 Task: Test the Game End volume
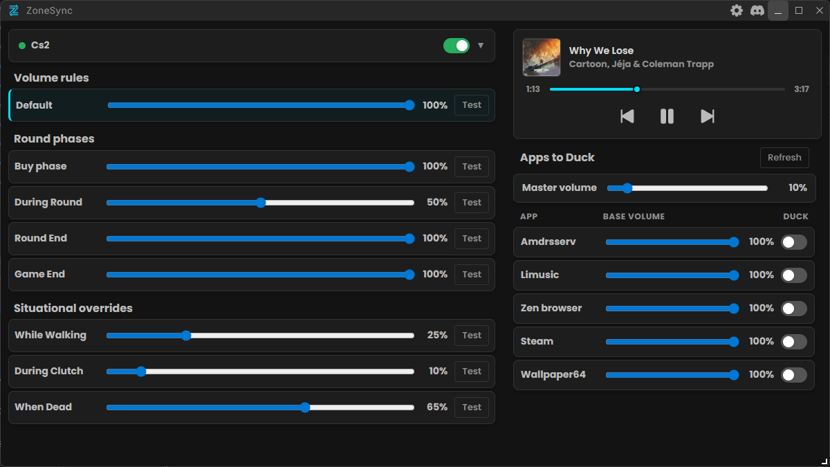472,274
